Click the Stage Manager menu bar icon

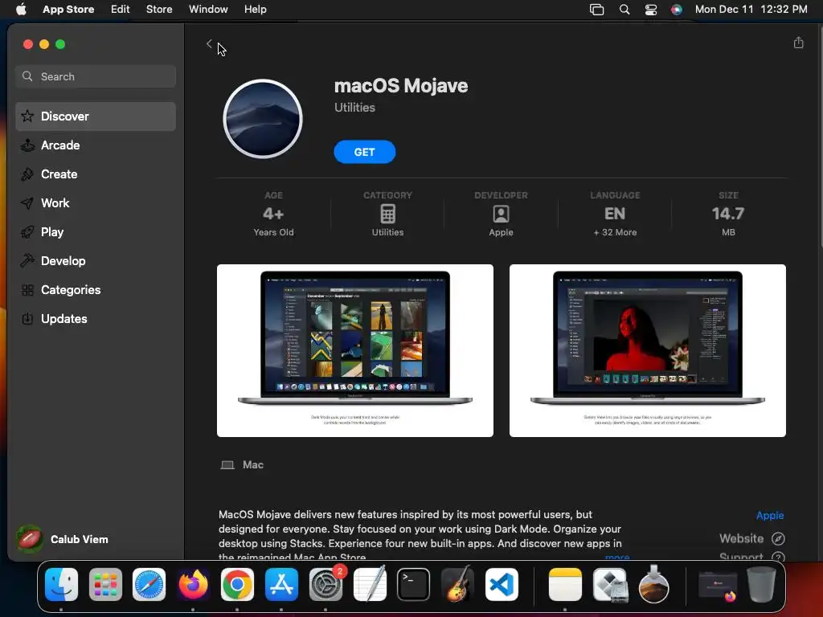pos(597,10)
